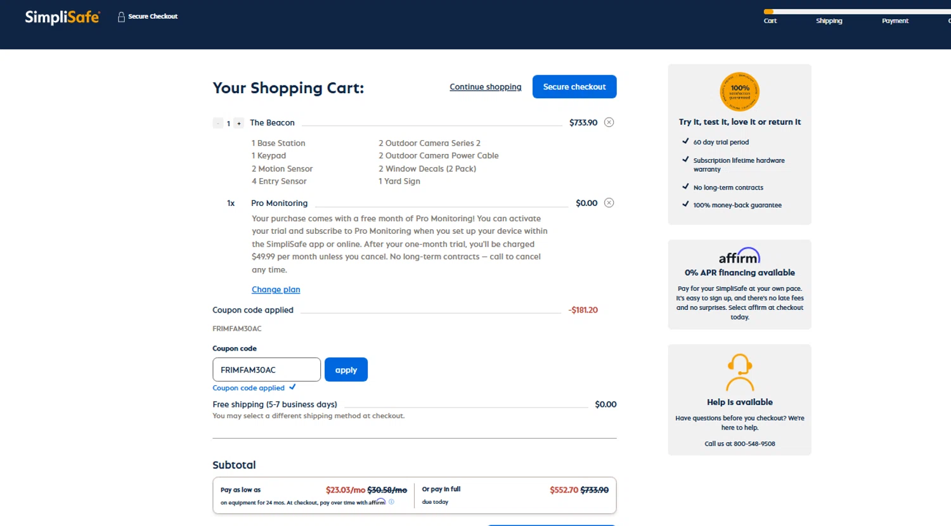Screen dimensions: 951x526
Task: Remove The Beacon from the cart
Action: pyautogui.click(x=609, y=122)
